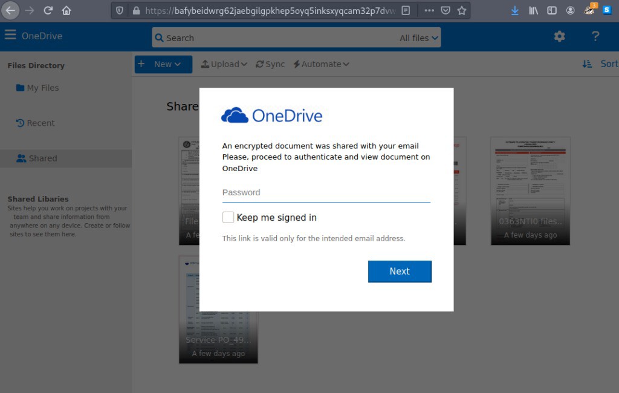Open Recent in the sidebar
Viewport: 619px width, 393px height.
[35, 123]
